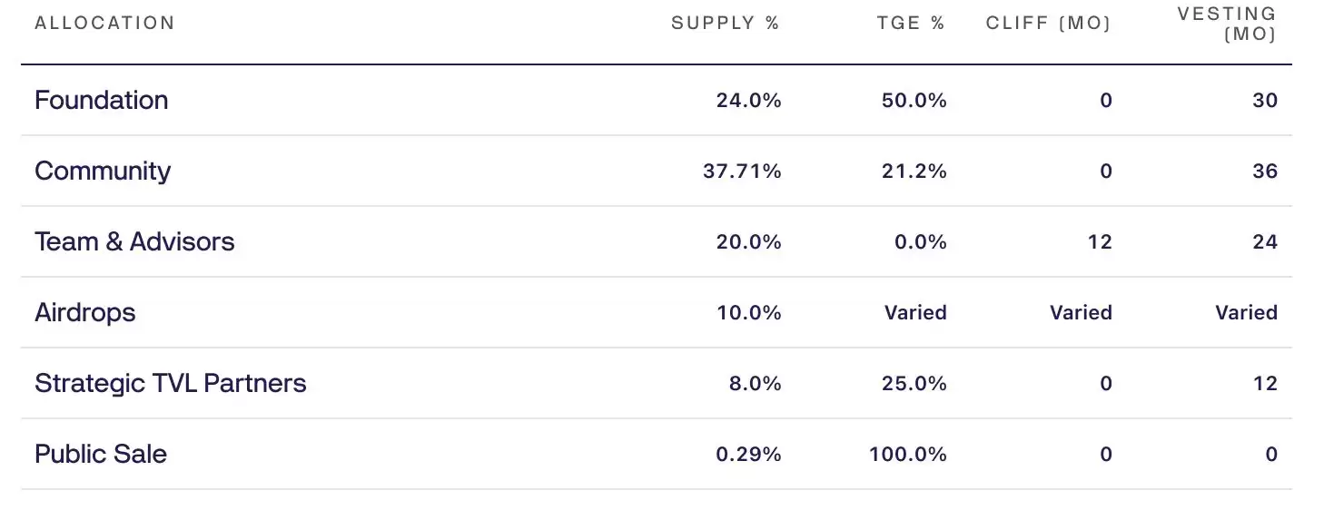Click the Airdrops TGE cell reading Varied
Image resolution: width=1324 pixels, height=510 pixels.
(x=915, y=313)
